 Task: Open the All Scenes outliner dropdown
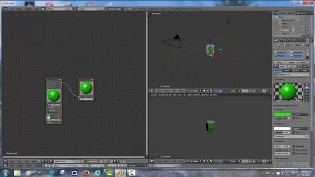(304, 13)
